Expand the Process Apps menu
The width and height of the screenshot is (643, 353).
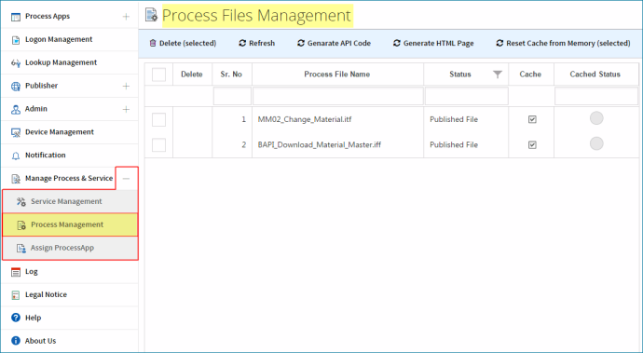[126, 17]
